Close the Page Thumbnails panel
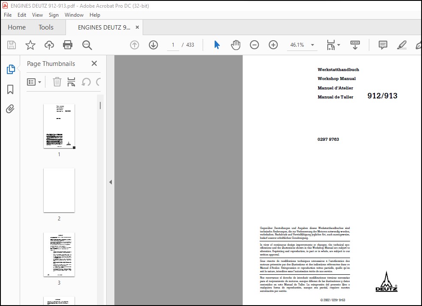 [94, 63]
